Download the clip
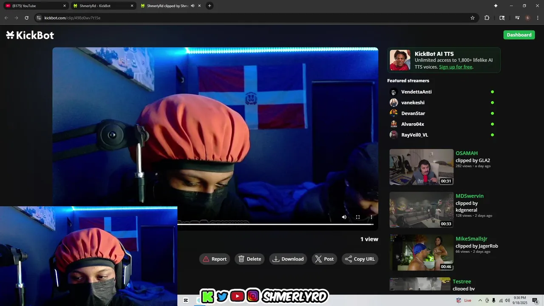544x306 pixels. 288,259
